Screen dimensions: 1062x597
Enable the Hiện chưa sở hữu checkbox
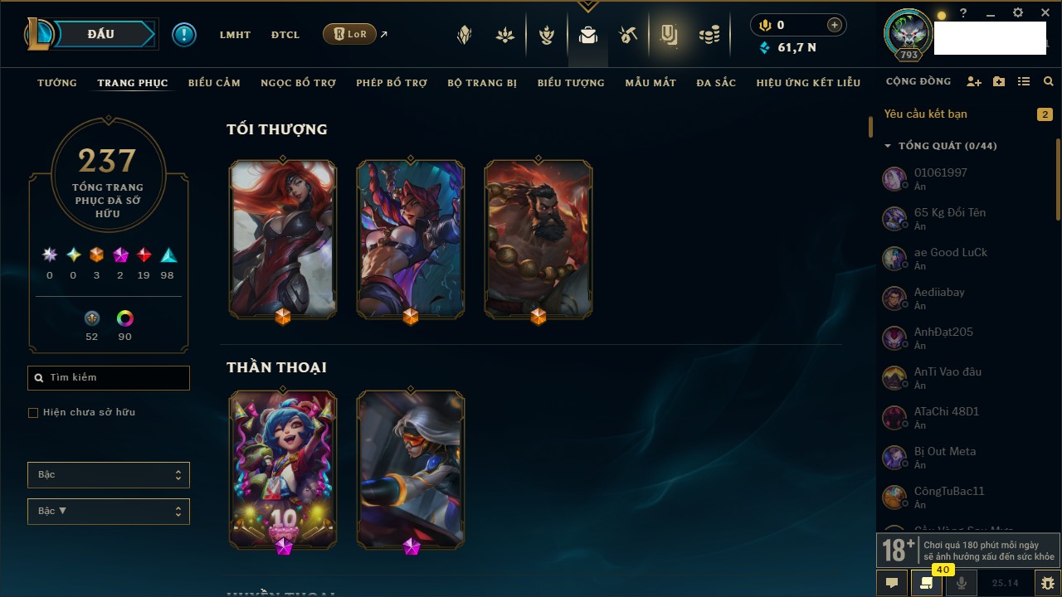tap(33, 413)
